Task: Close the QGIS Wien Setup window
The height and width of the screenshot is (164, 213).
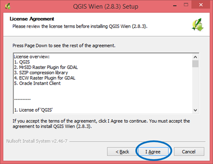Action: pyautogui.click(x=201, y=5)
